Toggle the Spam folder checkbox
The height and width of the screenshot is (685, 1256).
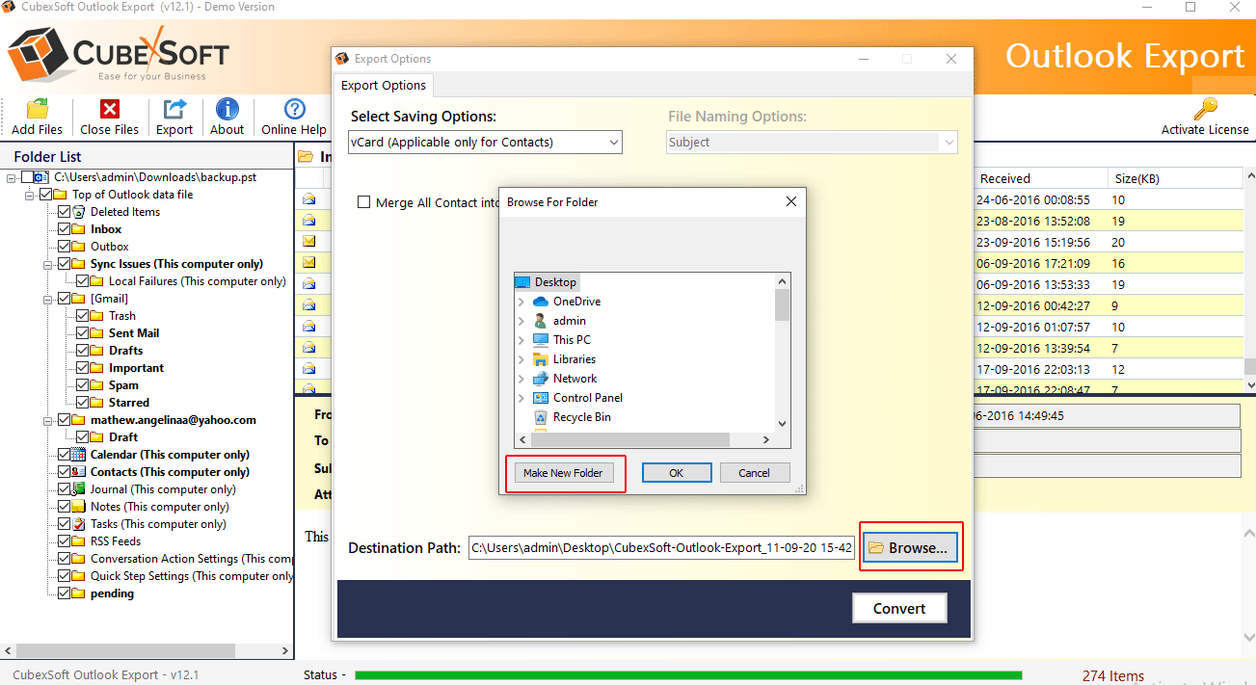pos(82,385)
